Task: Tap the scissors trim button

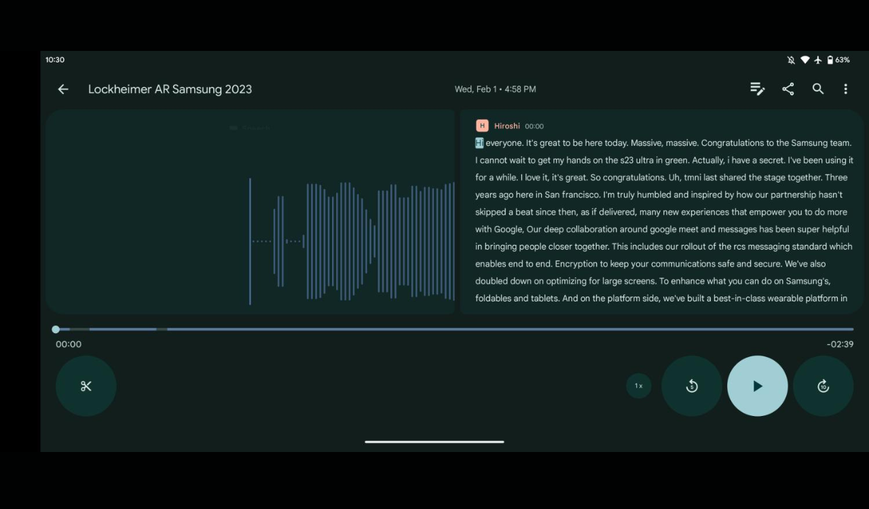Action: tap(86, 386)
